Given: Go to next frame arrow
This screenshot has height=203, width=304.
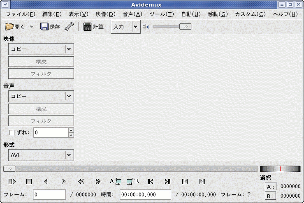Looking at the screenshot, I should coord(63,182).
